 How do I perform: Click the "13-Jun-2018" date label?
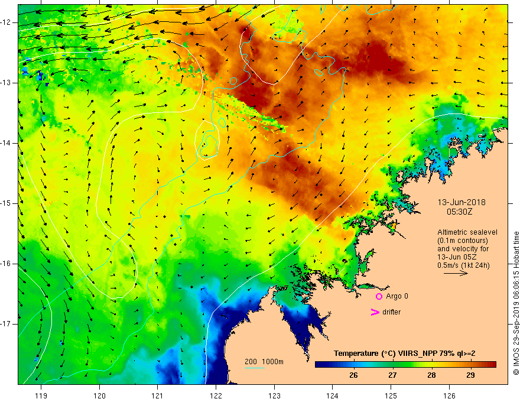tap(461, 202)
